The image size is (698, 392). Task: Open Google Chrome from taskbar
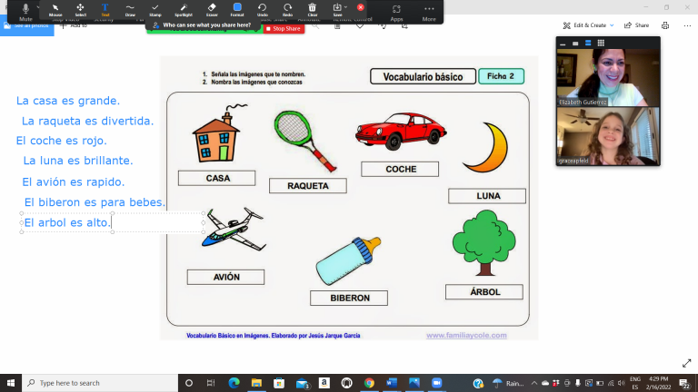point(369,383)
